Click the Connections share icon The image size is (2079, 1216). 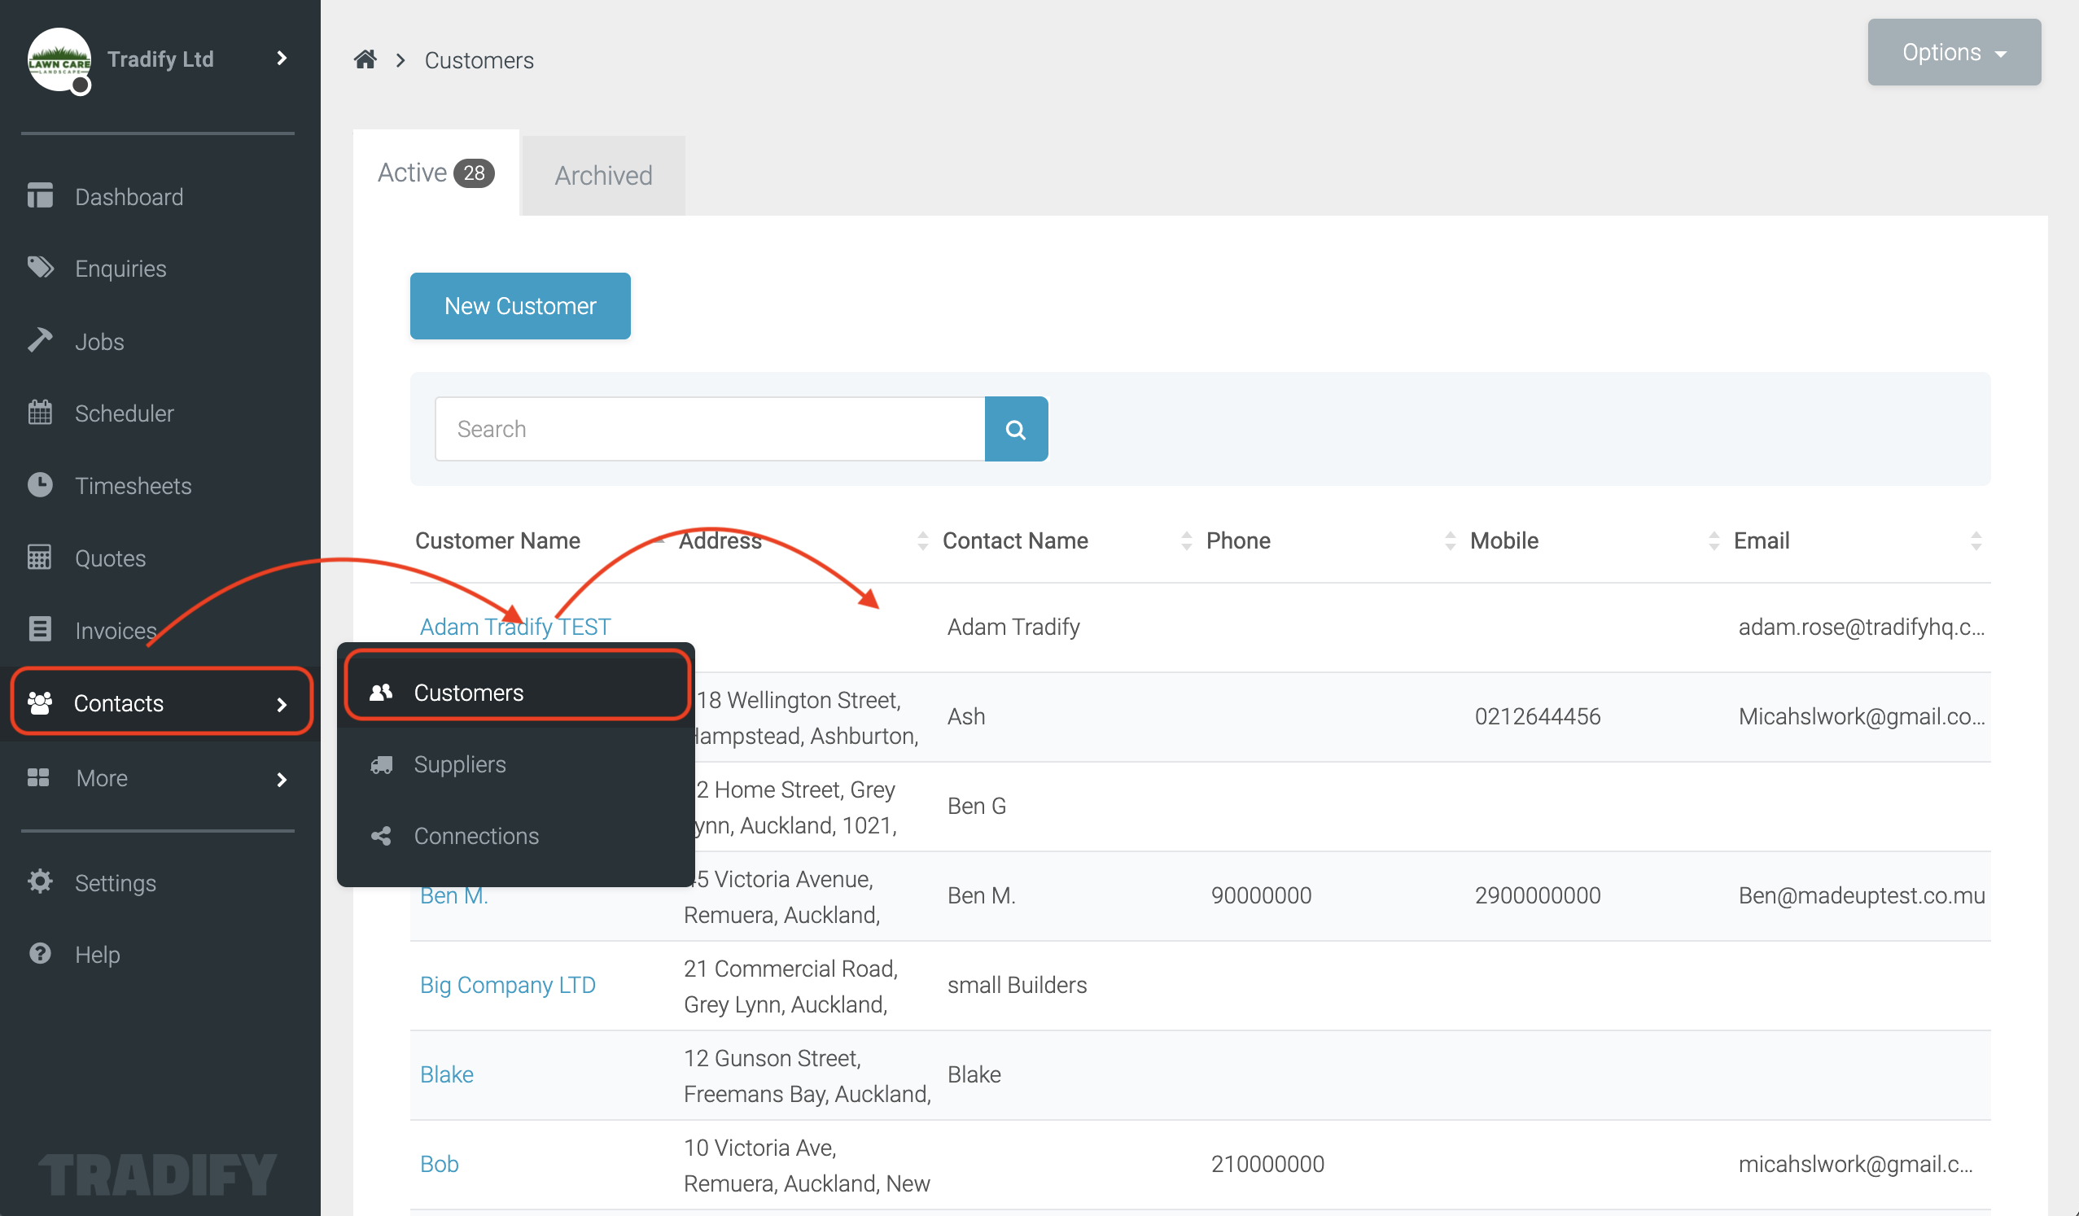coord(381,837)
